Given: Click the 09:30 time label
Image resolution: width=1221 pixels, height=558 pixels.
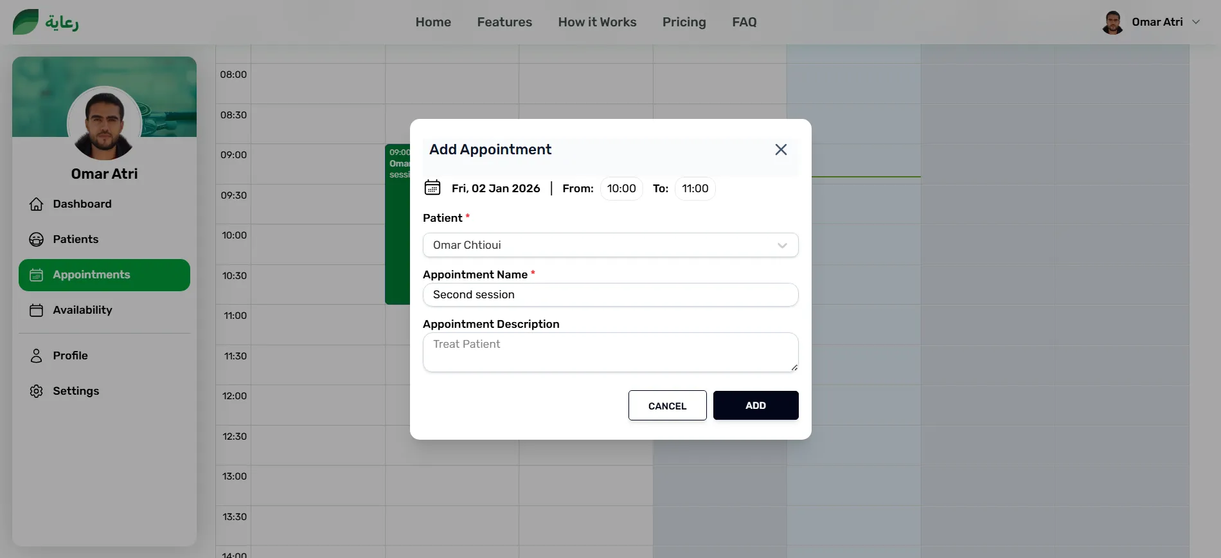Looking at the screenshot, I should [233, 195].
